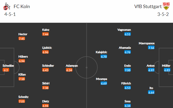
Task: Select Kainz's 7.44 rating badge
Action: click(x=45, y=34)
